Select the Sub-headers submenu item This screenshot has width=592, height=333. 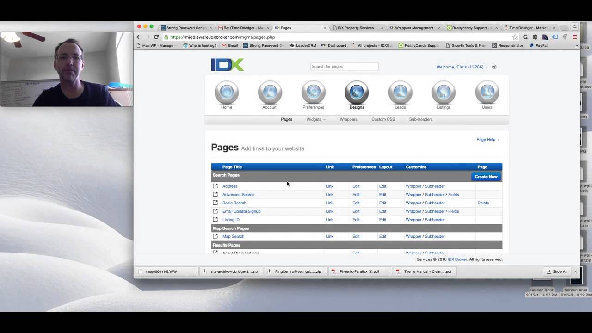[x=421, y=119]
